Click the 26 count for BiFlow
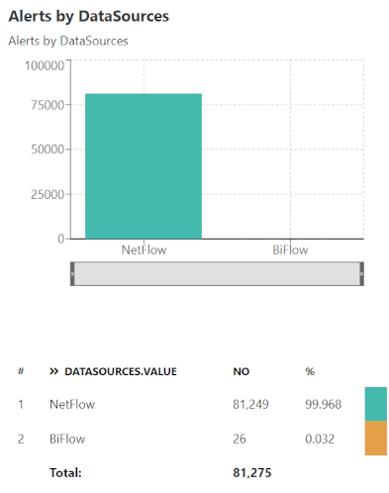The image size is (389, 493). pyautogui.click(x=240, y=439)
